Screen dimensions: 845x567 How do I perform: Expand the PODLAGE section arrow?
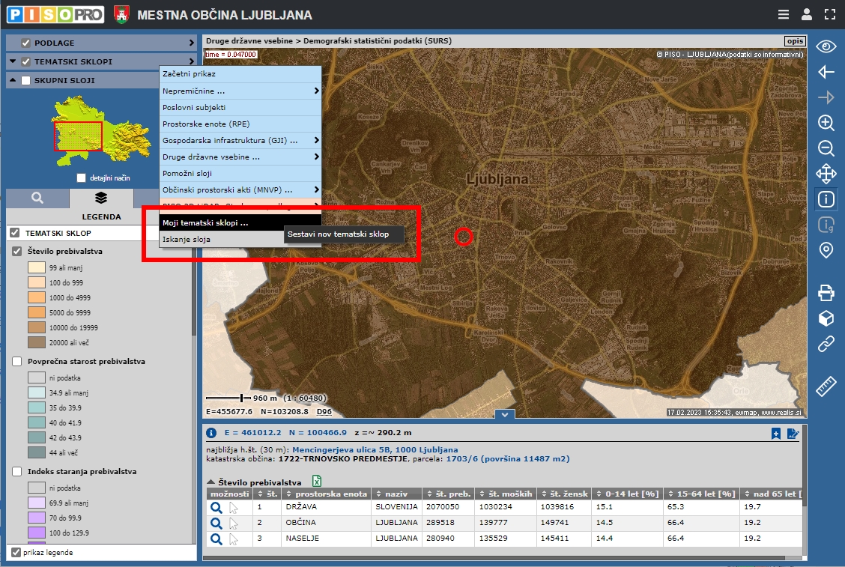pos(192,43)
